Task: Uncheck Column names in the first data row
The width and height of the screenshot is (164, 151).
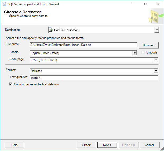Action: (11, 84)
